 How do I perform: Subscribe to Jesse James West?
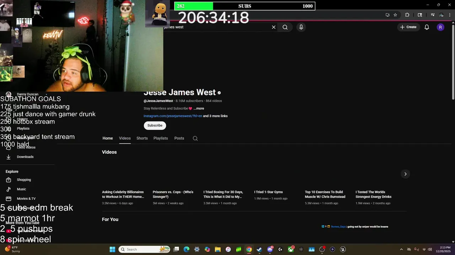point(155,125)
